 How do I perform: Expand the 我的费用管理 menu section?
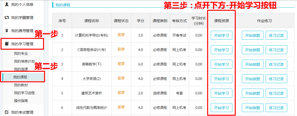22,31
